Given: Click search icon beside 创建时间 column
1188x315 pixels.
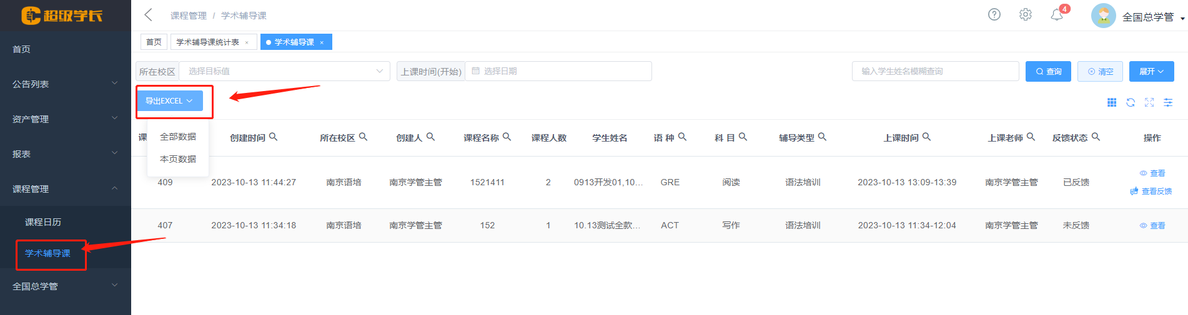Looking at the screenshot, I should 273,137.
